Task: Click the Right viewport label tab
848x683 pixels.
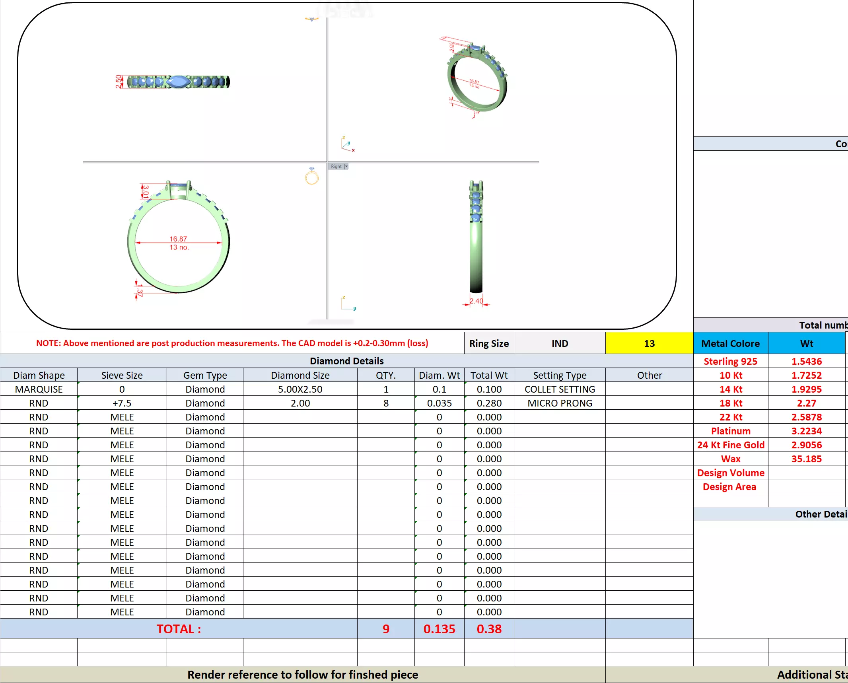Action: click(336, 166)
